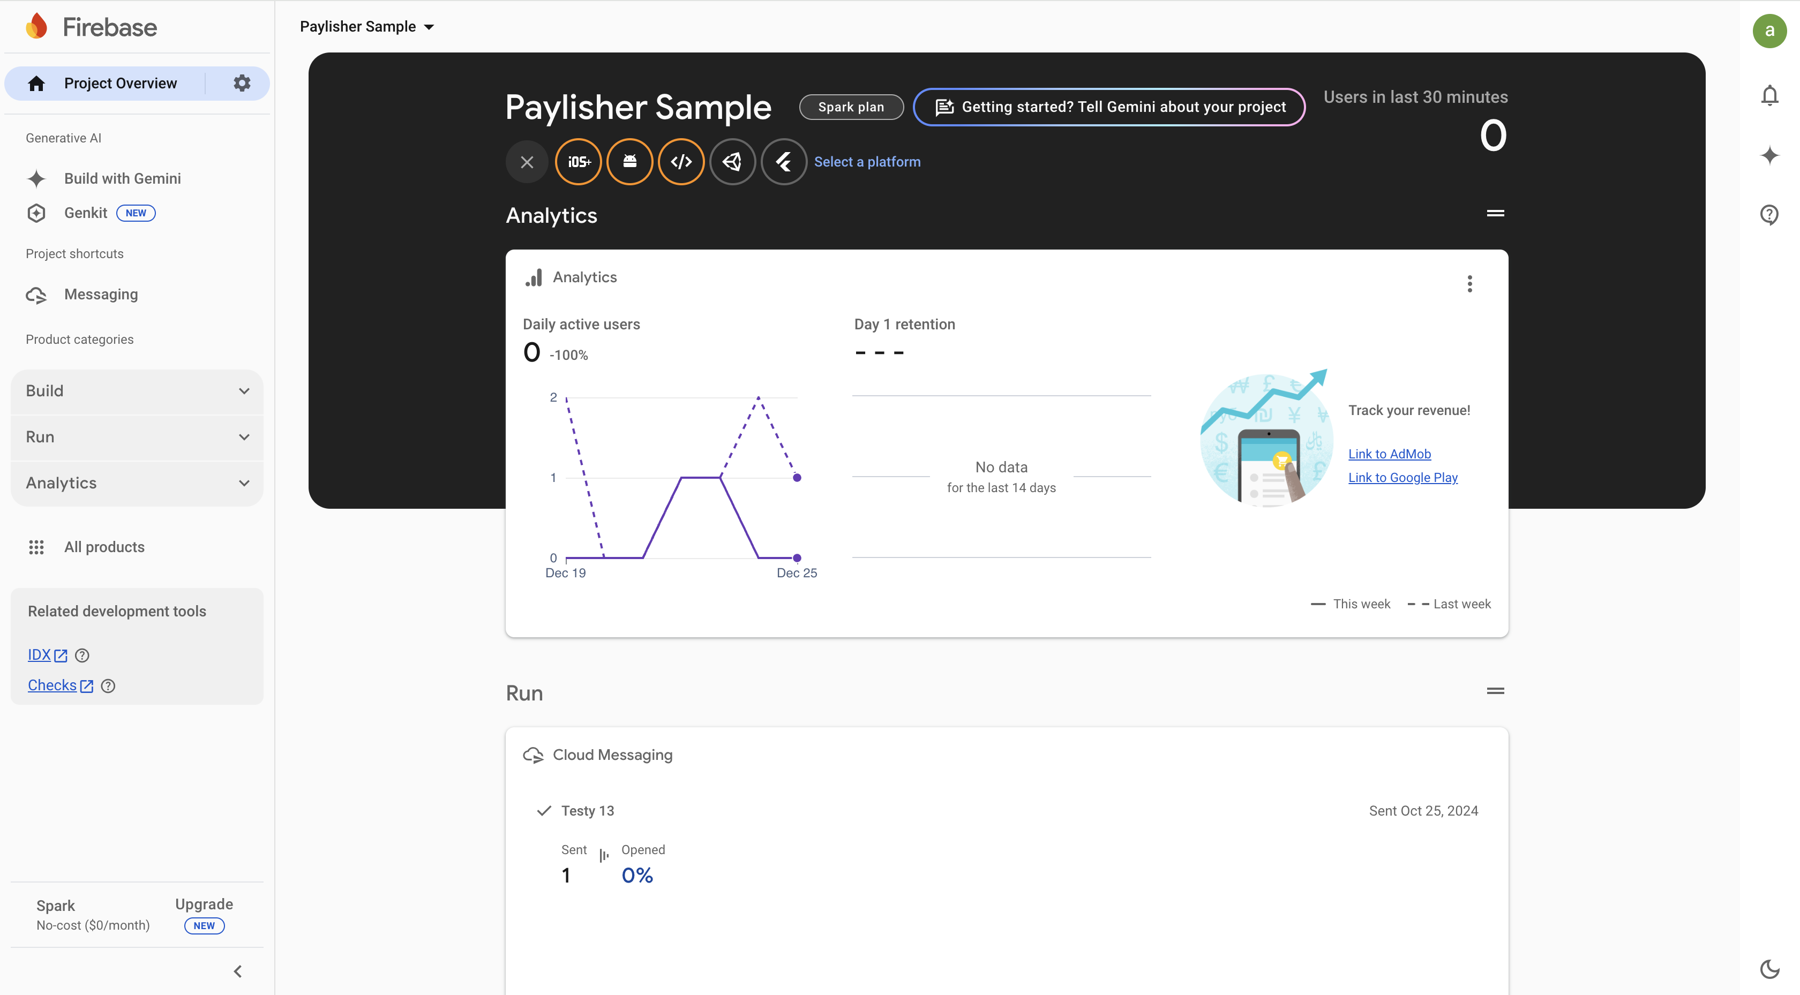1800x995 pixels.
Task: Open the Checks external link
Action: 60,685
